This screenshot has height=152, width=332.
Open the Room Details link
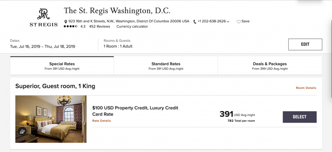pos(306,88)
